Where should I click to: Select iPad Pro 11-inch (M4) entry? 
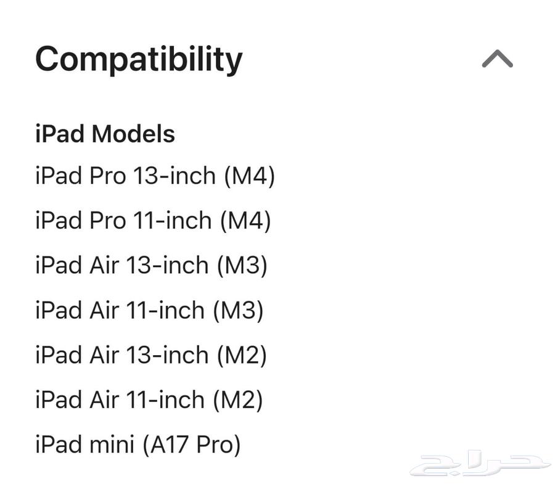tap(154, 221)
